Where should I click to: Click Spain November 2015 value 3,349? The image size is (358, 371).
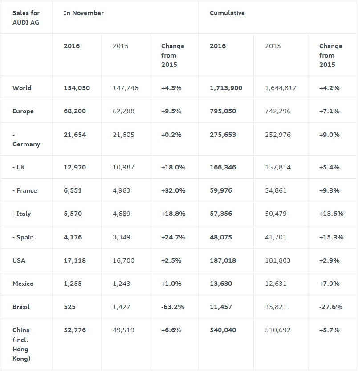[122, 237]
